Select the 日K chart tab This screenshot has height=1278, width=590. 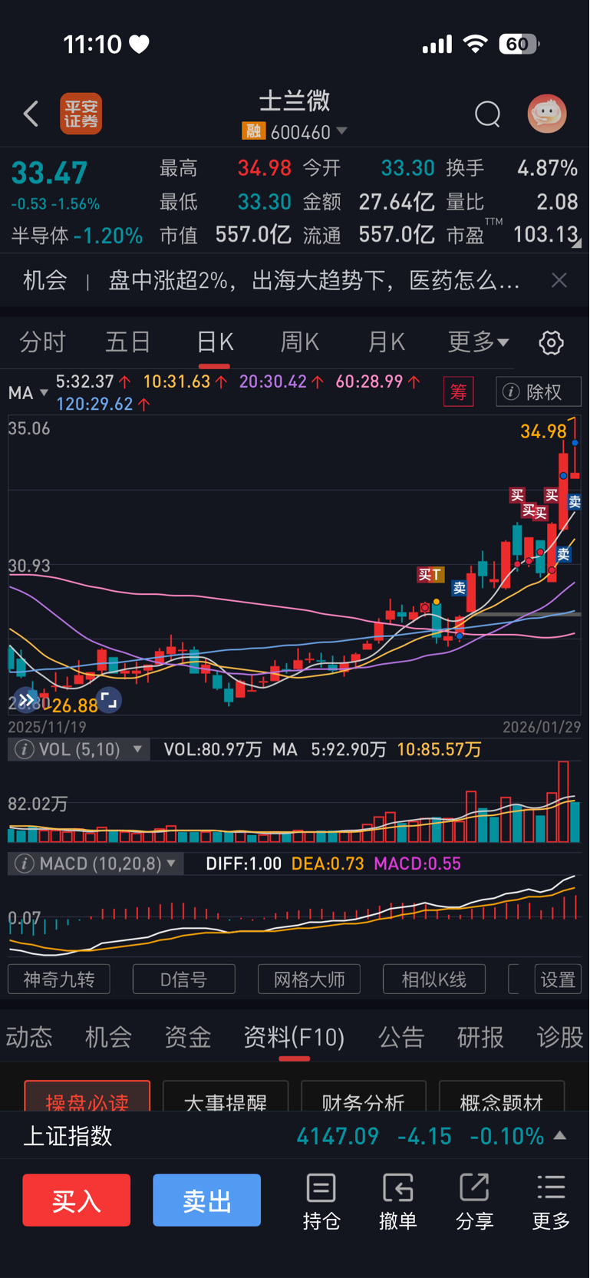pyautogui.click(x=215, y=342)
